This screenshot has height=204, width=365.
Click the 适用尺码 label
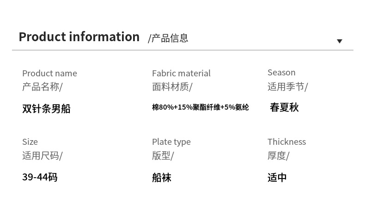click(42, 155)
